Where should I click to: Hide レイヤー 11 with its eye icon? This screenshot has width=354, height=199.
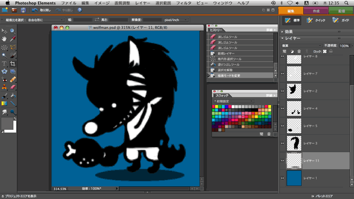click(x=283, y=161)
